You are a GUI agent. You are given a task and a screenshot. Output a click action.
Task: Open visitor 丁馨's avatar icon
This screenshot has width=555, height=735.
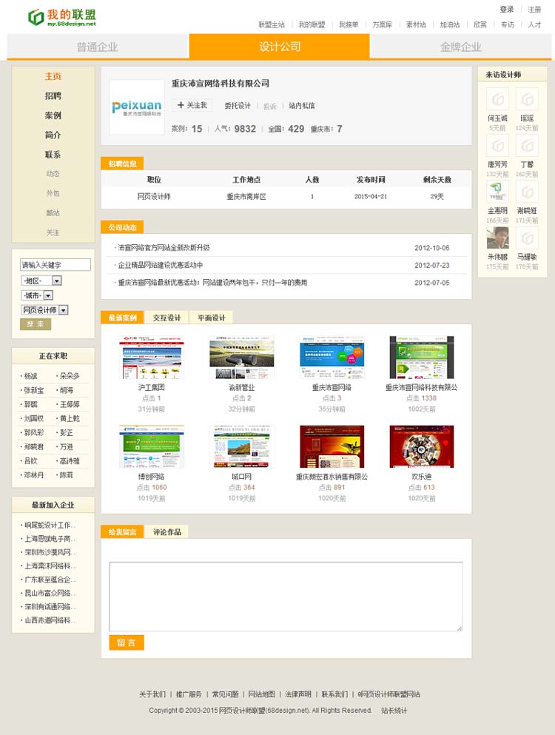pos(527,146)
